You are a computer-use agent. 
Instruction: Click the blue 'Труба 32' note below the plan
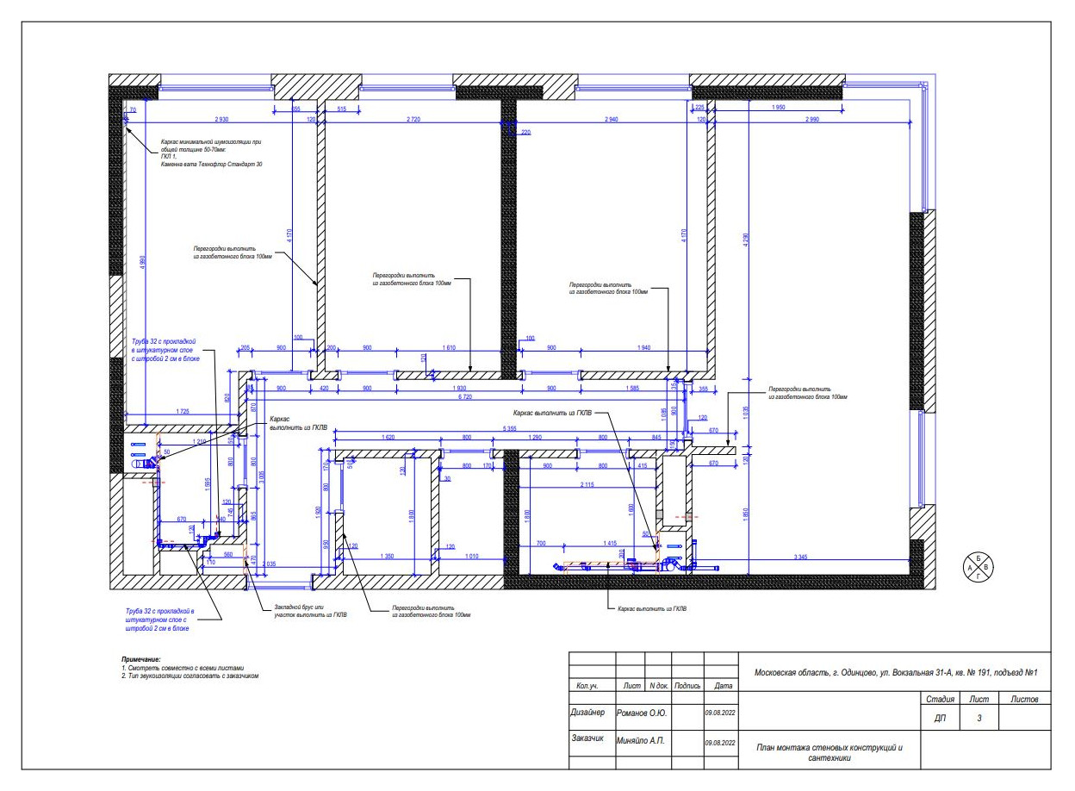[x=159, y=620]
